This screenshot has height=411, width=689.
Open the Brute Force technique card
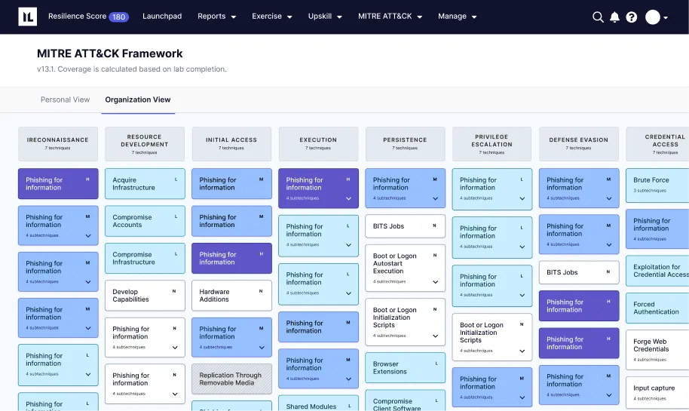(656, 184)
